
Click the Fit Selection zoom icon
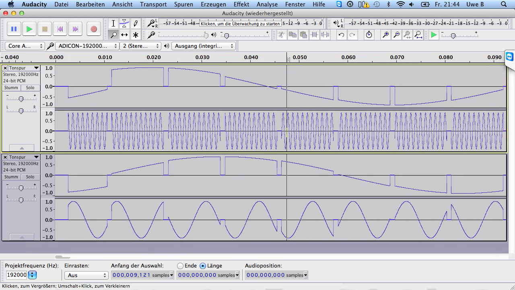tap(407, 35)
